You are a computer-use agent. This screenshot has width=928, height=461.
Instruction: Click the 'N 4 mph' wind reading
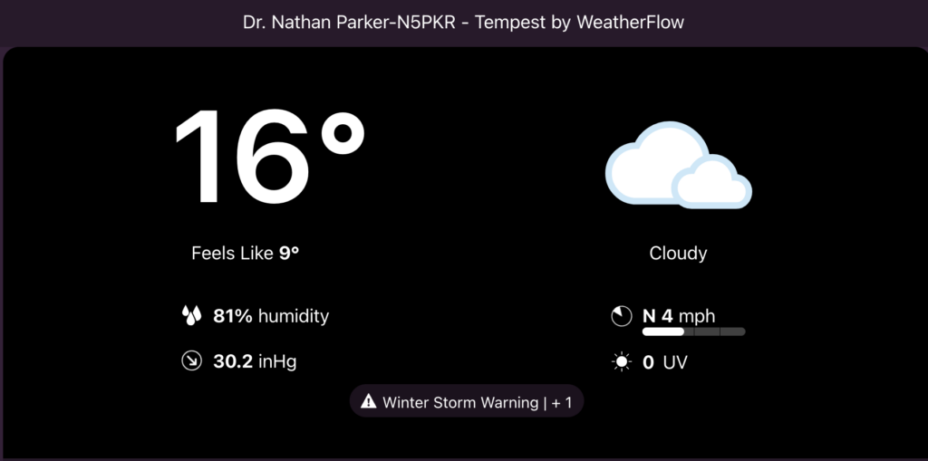[x=679, y=316]
